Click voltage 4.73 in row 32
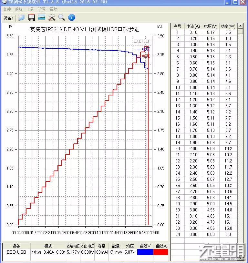Screen dimensions: 248x263 point(211,222)
